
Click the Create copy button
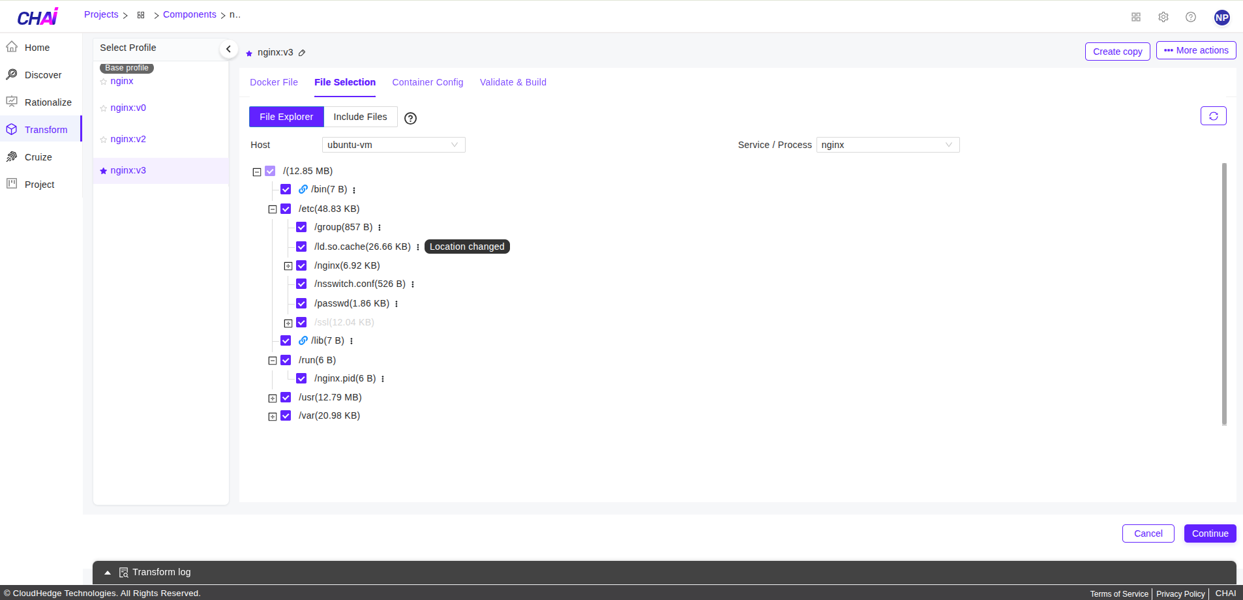[1118, 52]
